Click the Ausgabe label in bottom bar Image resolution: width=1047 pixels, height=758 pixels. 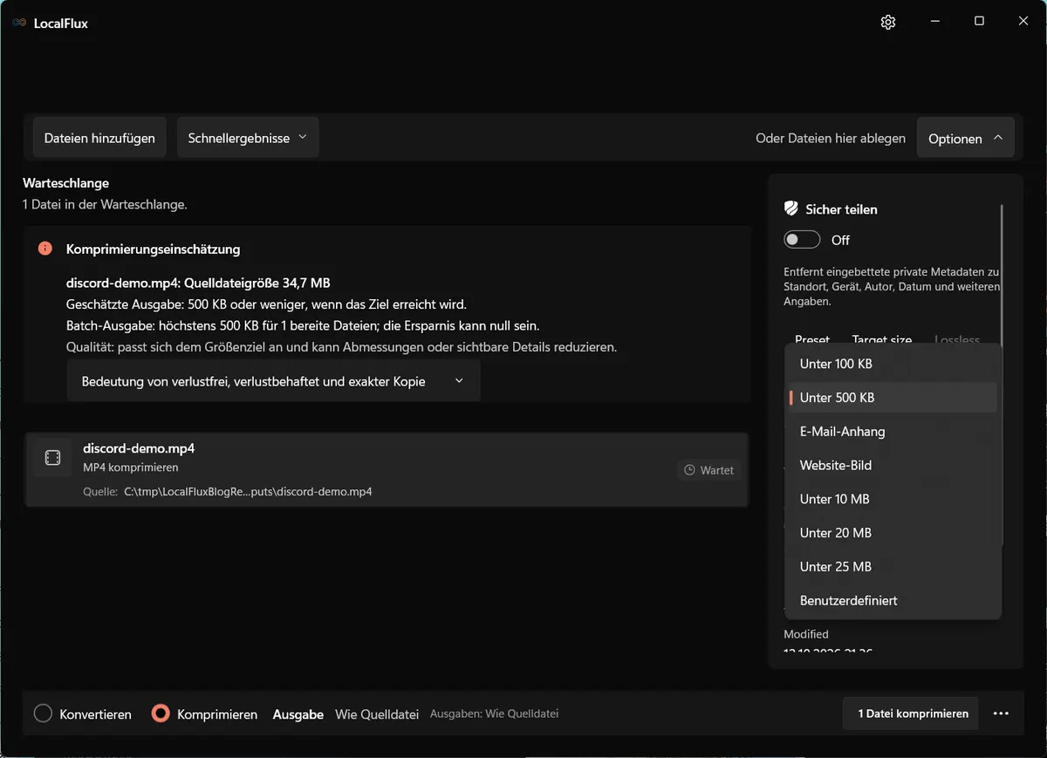point(298,714)
